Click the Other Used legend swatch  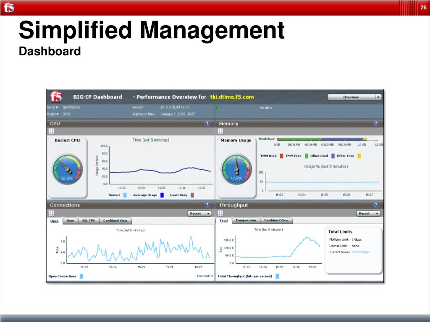333,156
